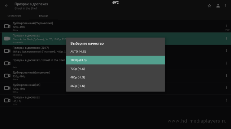This screenshot has height=129, width=231.
Task: Go back with the arrow icon
Action: click(6, 6)
